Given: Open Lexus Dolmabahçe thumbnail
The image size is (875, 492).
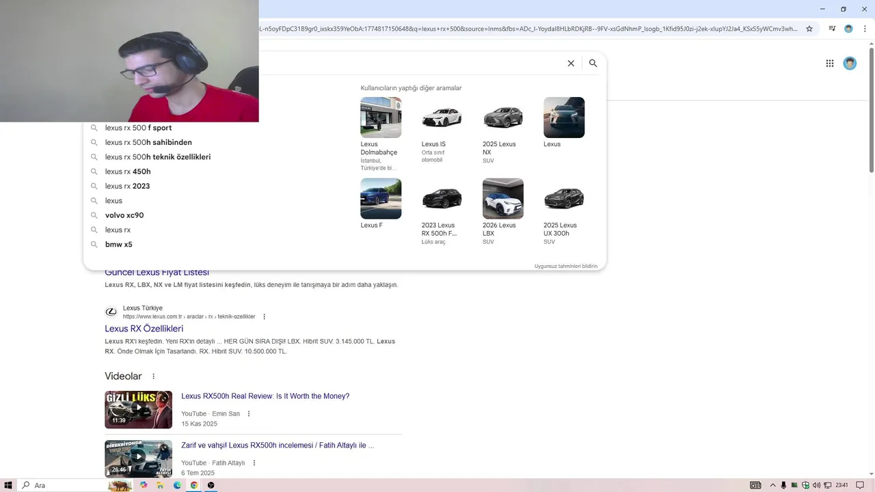Looking at the screenshot, I should pyautogui.click(x=381, y=118).
